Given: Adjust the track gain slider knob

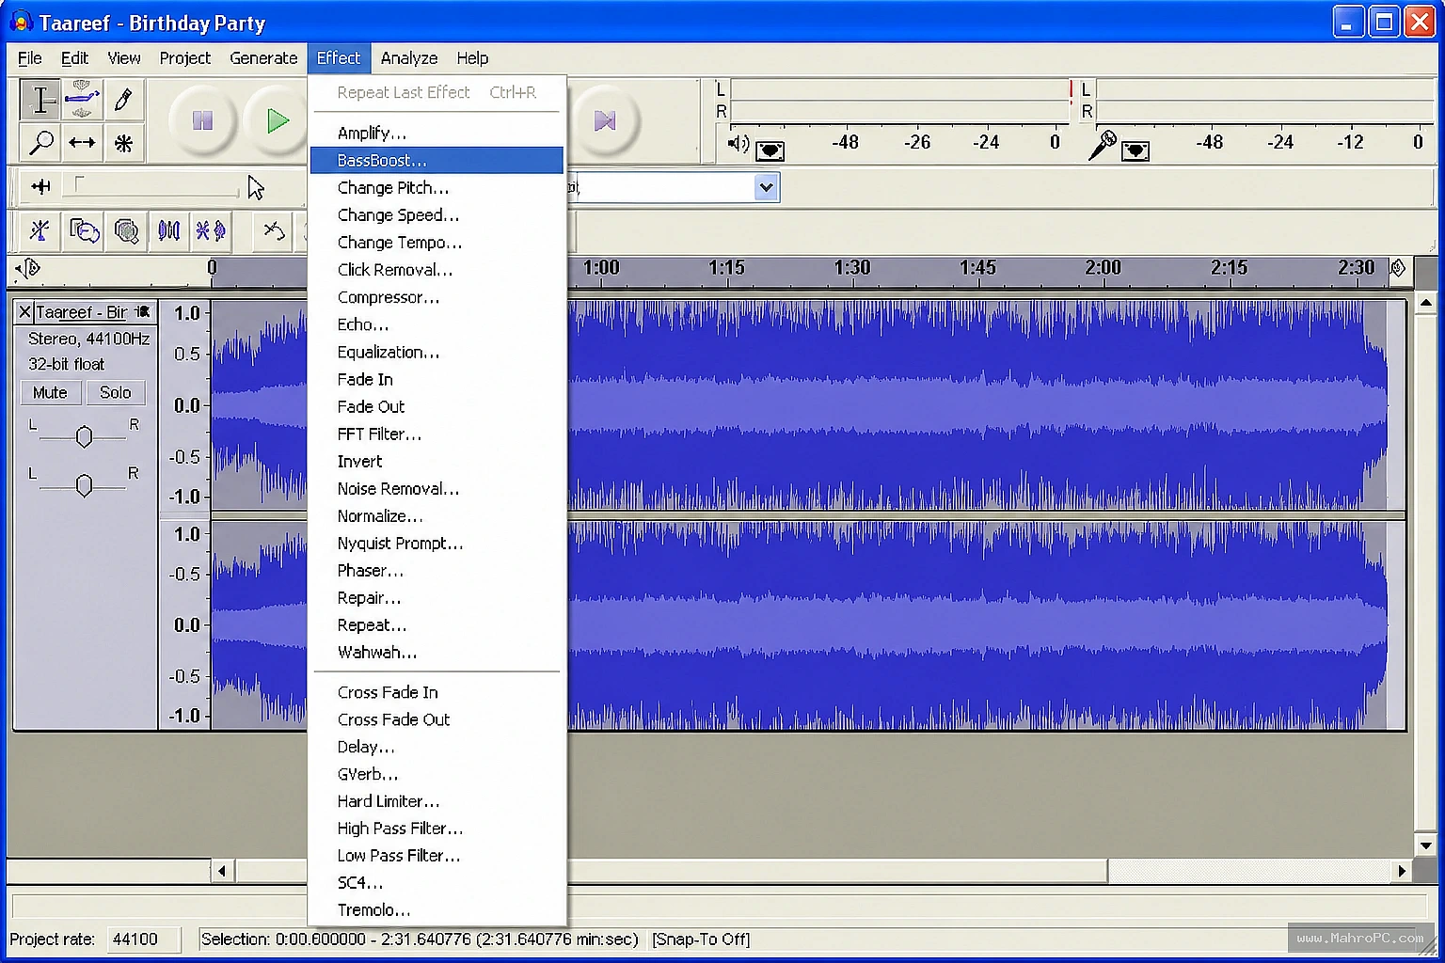Looking at the screenshot, I should point(84,436).
